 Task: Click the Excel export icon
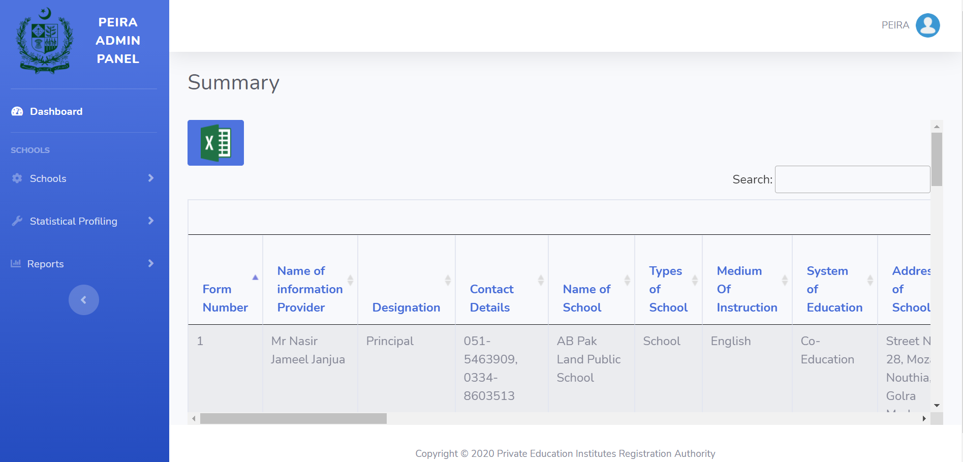tap(215, 143)
